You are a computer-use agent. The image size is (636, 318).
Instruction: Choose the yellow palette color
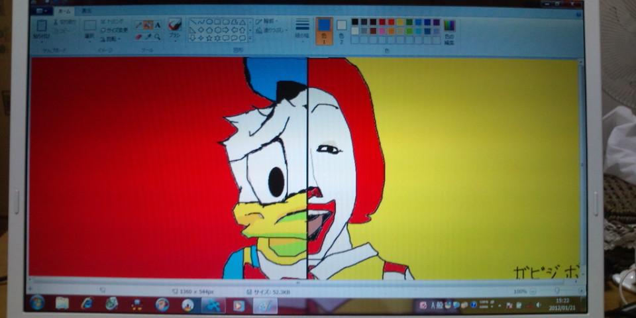(400, 22)
